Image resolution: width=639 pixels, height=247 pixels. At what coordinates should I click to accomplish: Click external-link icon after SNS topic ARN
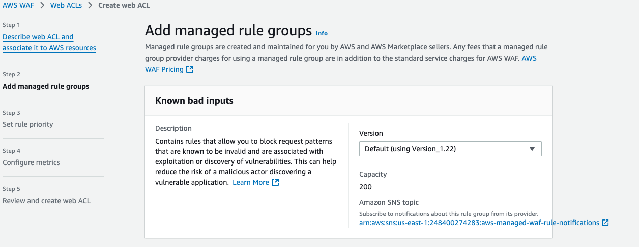click(x=605, y=223)
